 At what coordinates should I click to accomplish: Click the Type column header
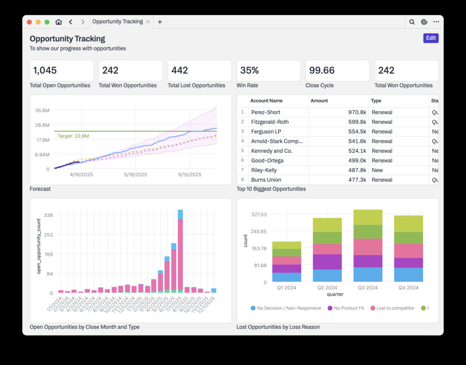coord(376,101)
